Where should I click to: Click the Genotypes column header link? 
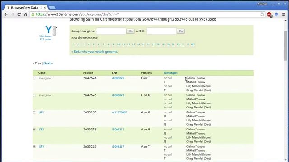pyautogui.click(x=171, y=73)
